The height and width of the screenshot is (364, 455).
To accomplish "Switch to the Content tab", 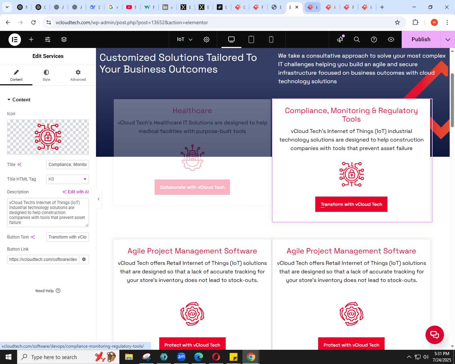I will pos(16,75).
